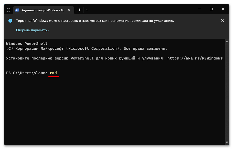233x149 pixels.
Task: Expand the new tab profile dropdown
Action: tap(87, 10)
